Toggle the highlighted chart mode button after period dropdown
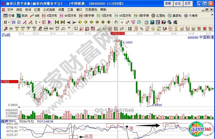This screenshot has height=139, width=215. coord(13,22)
